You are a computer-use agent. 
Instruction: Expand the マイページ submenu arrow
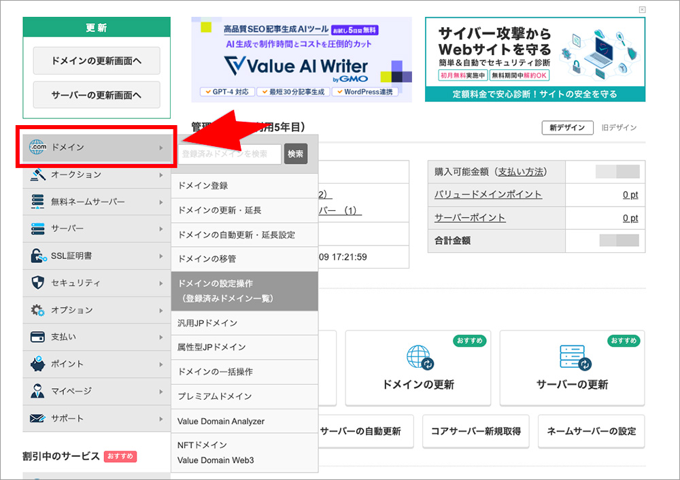click(x=161, y=392)
